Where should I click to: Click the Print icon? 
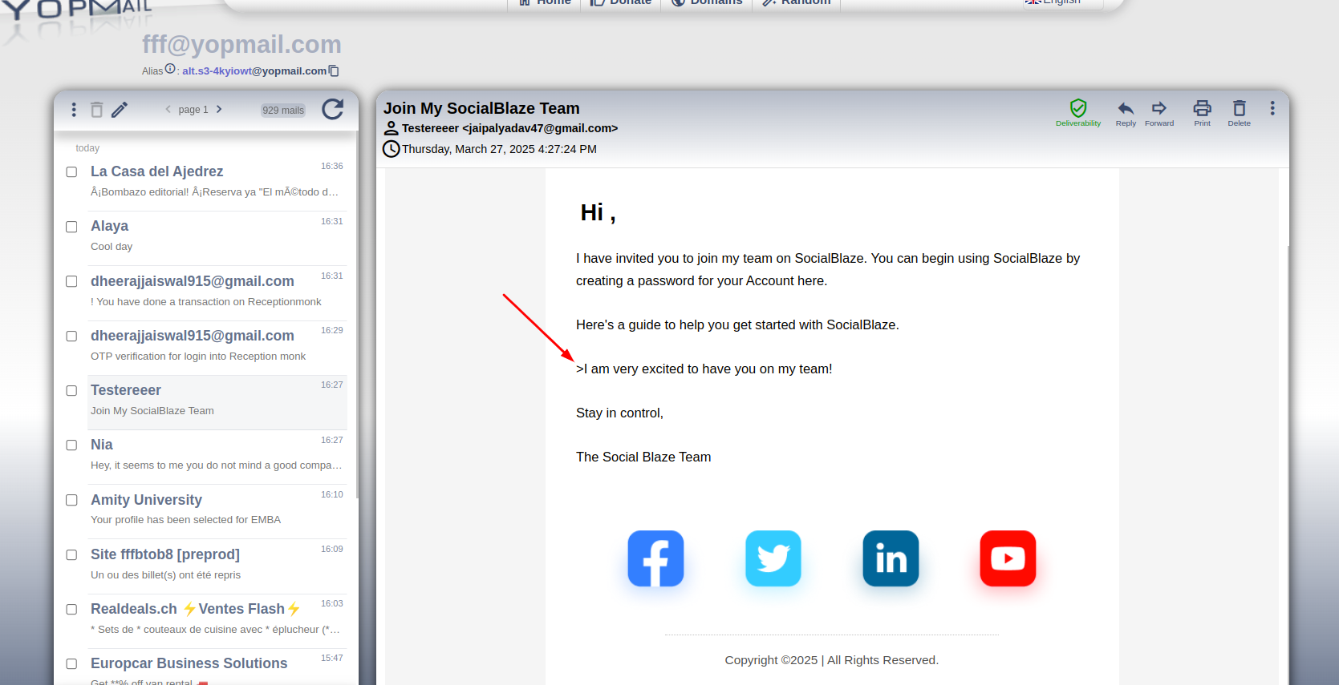tap(1202, 108)
